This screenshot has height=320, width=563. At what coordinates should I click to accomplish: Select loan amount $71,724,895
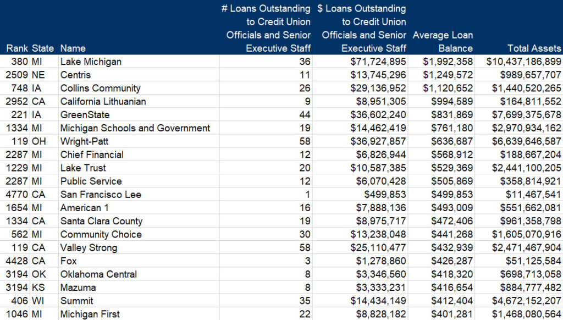tap(378, 62)
